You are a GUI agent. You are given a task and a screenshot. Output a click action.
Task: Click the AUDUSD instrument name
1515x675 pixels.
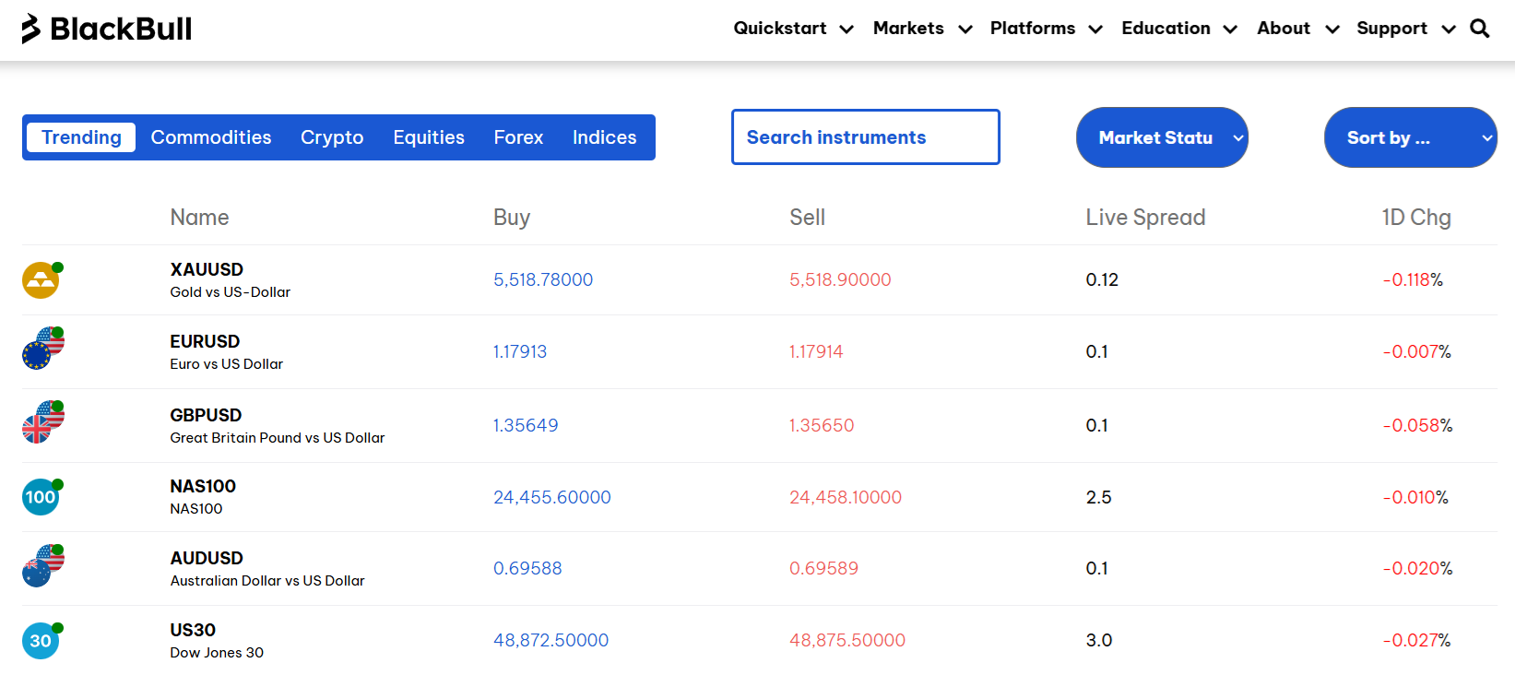tap(207, 558)
